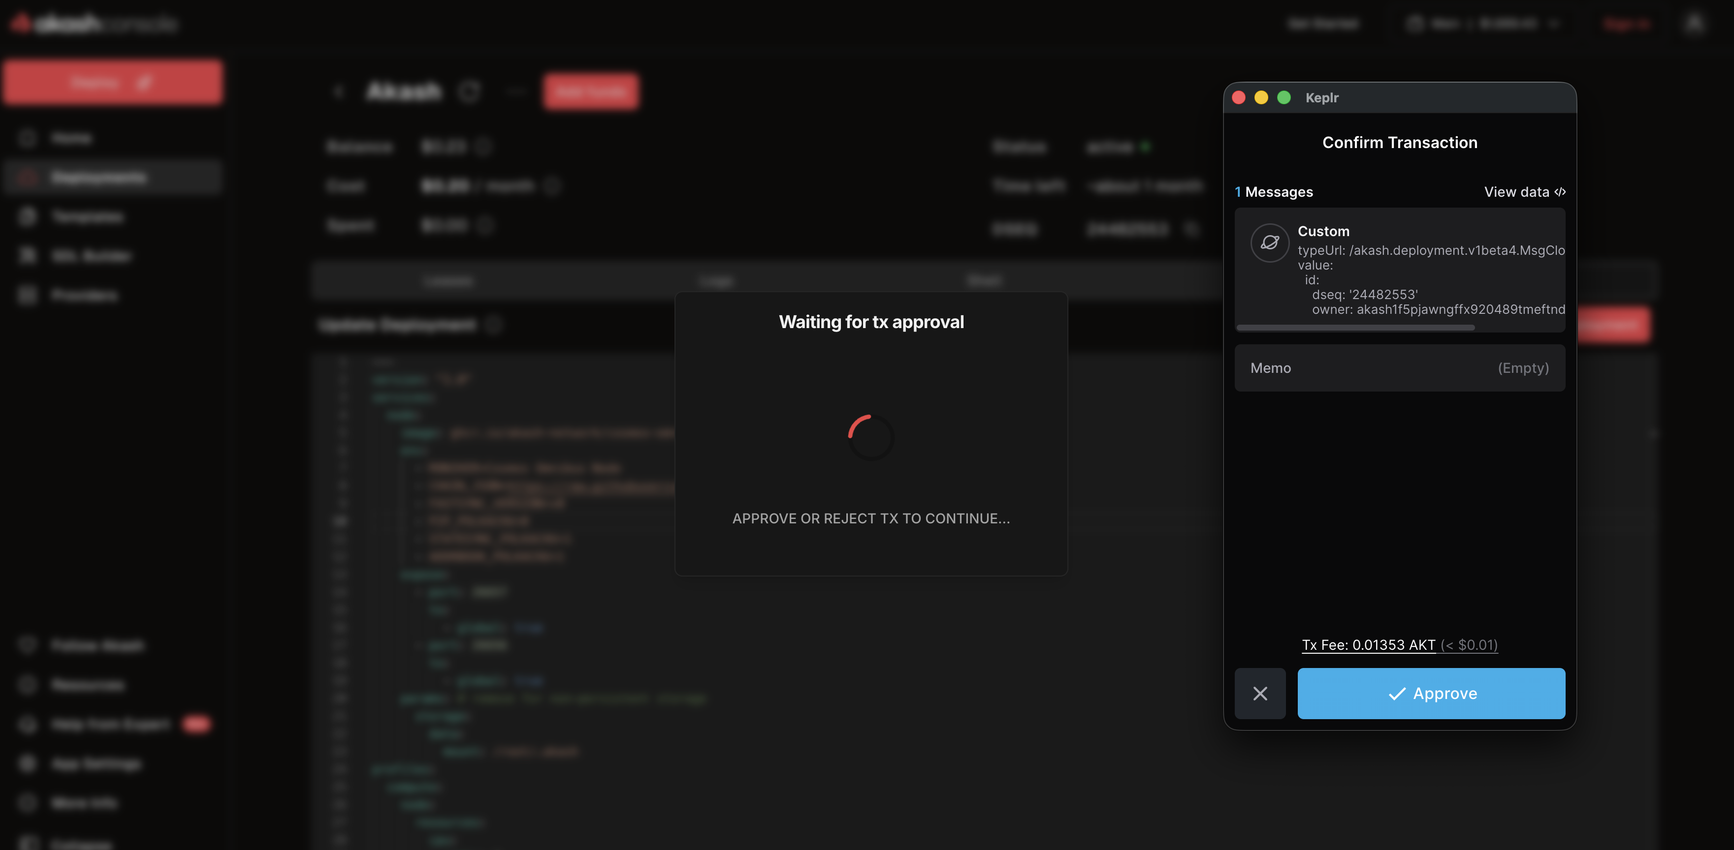Reject transaction with the X button
Screen dimensions: 1734x850
click(x=1259, y=693)
